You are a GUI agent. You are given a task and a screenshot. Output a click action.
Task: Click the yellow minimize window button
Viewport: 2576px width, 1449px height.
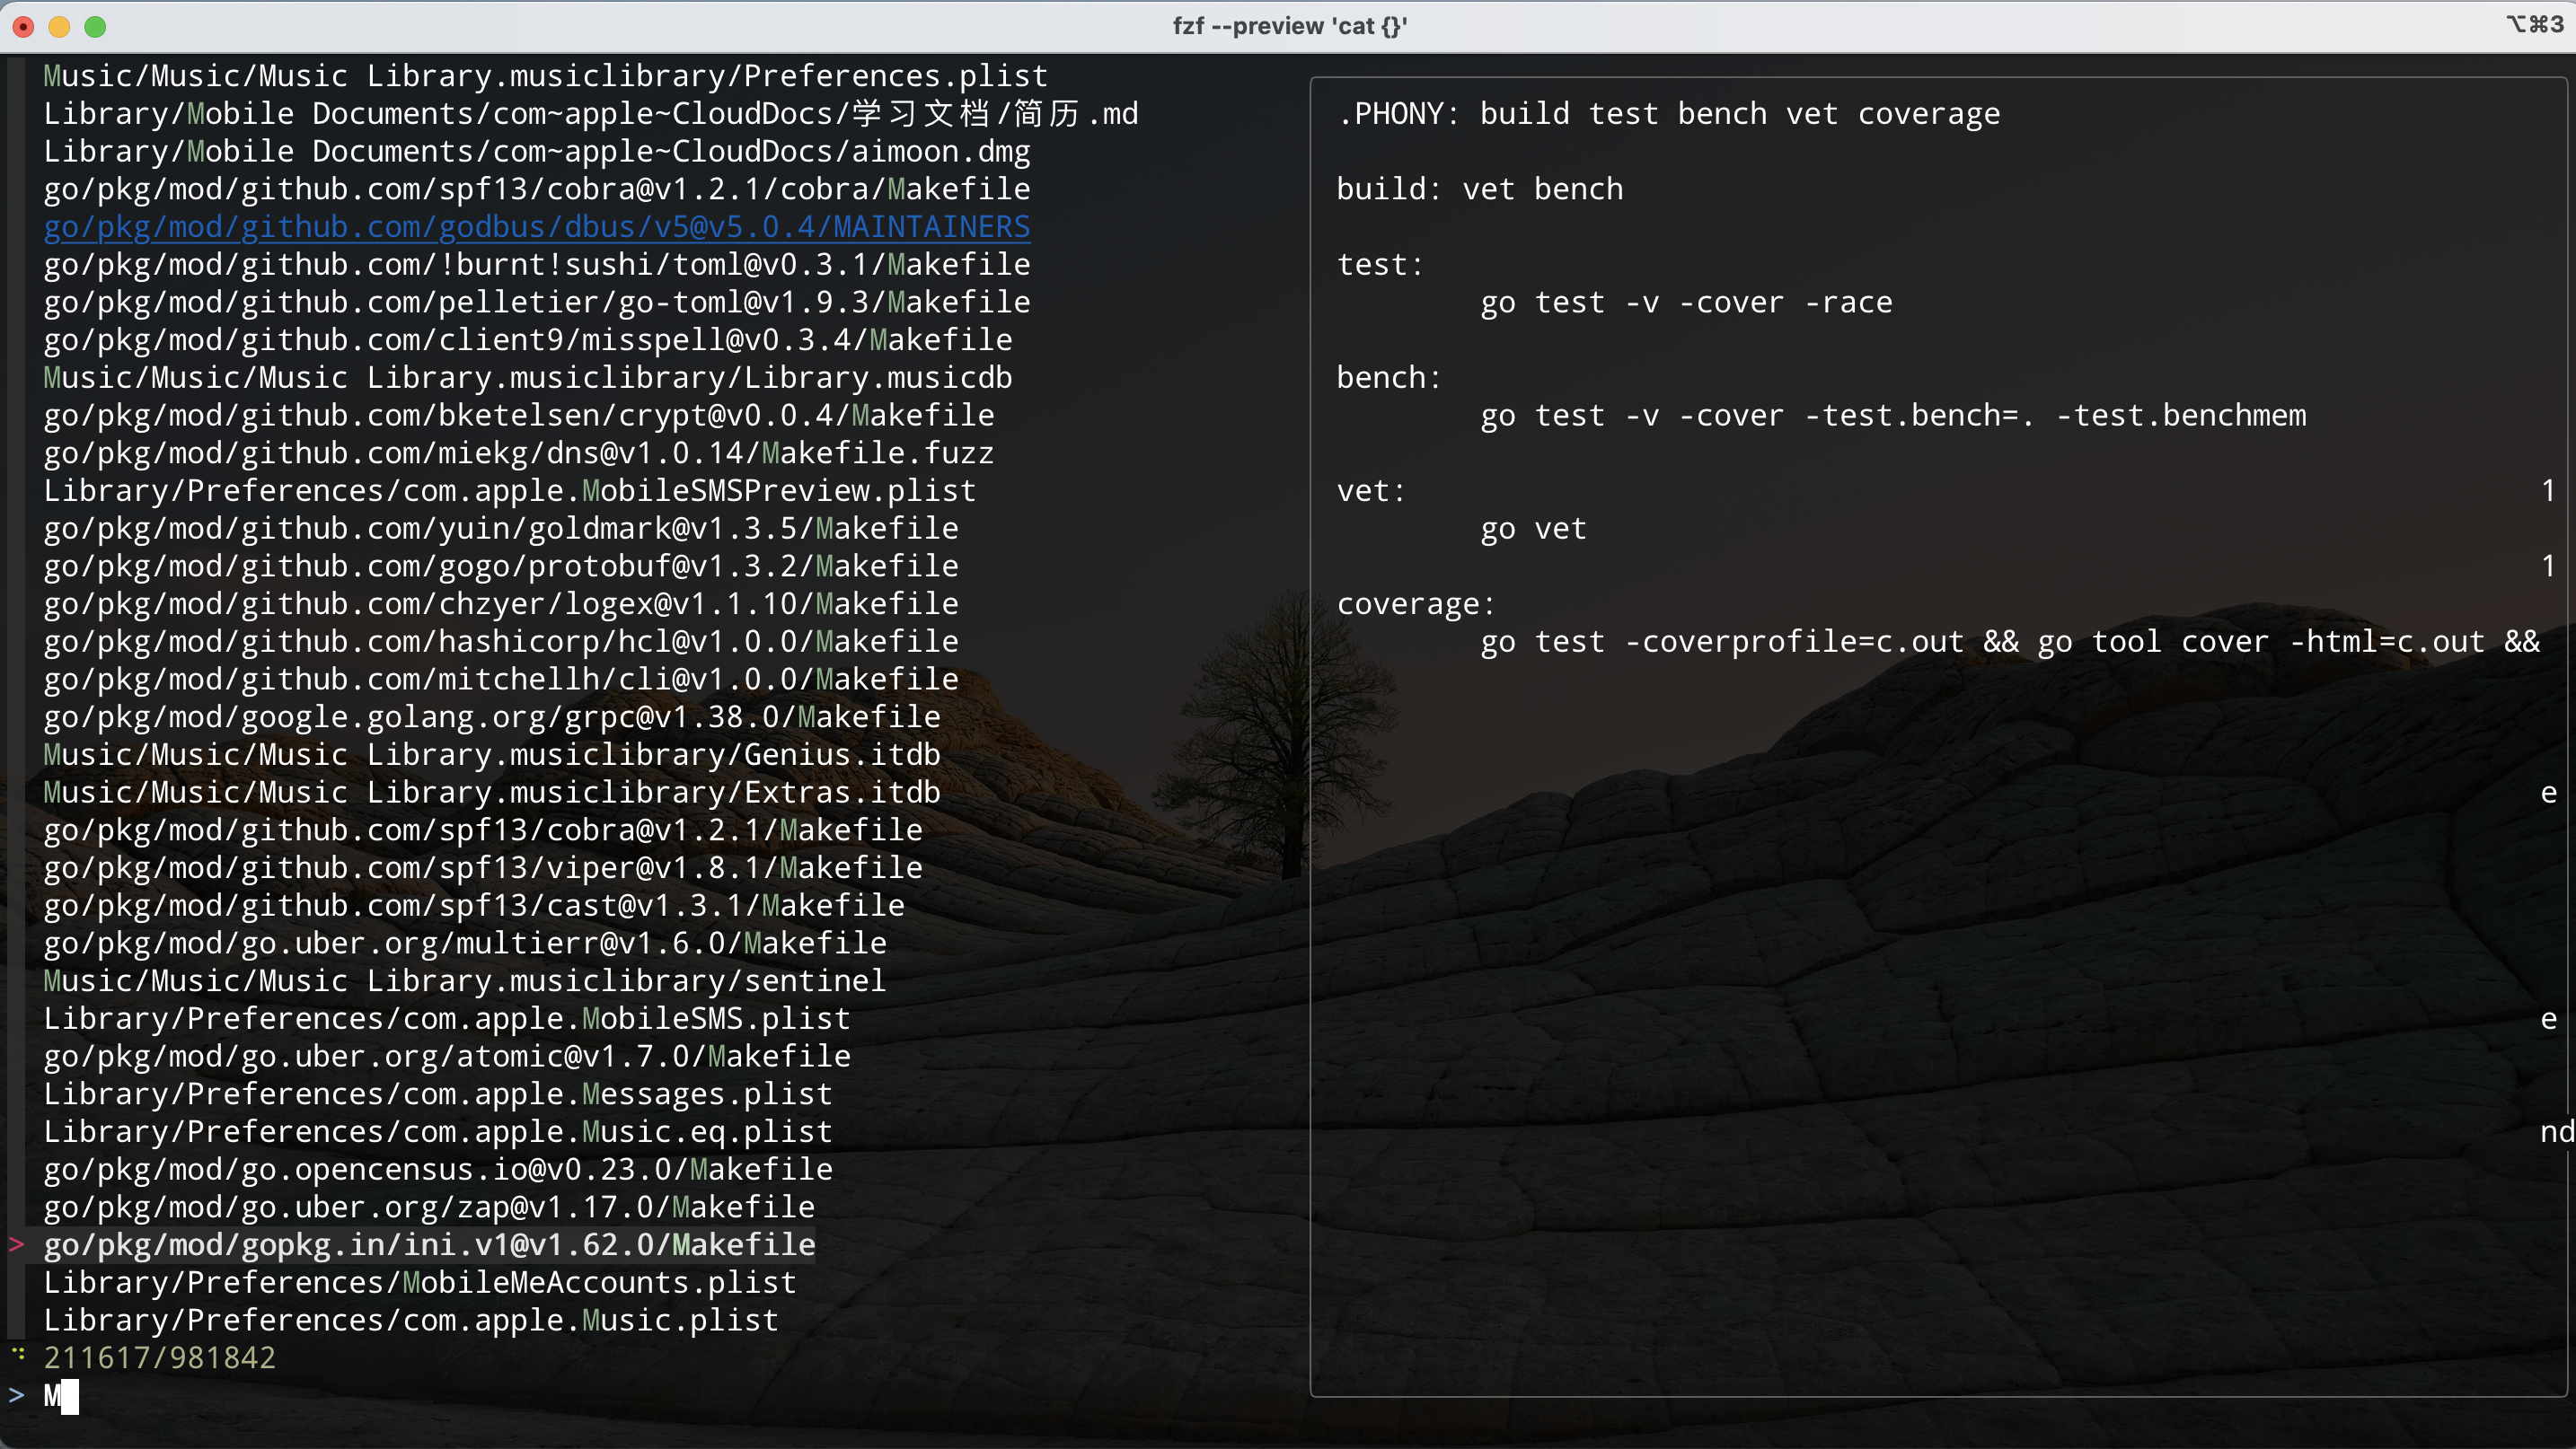coord(60,26)
